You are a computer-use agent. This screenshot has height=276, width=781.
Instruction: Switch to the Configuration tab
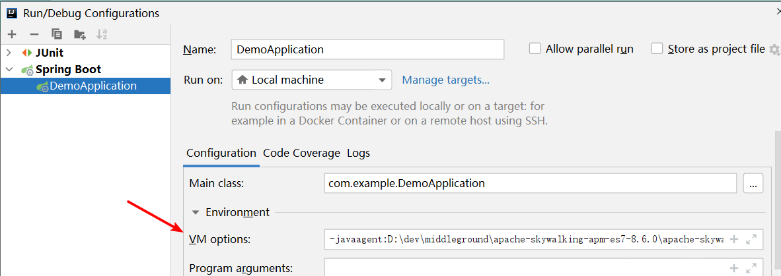pyautogui.click(x=221, y=153)
